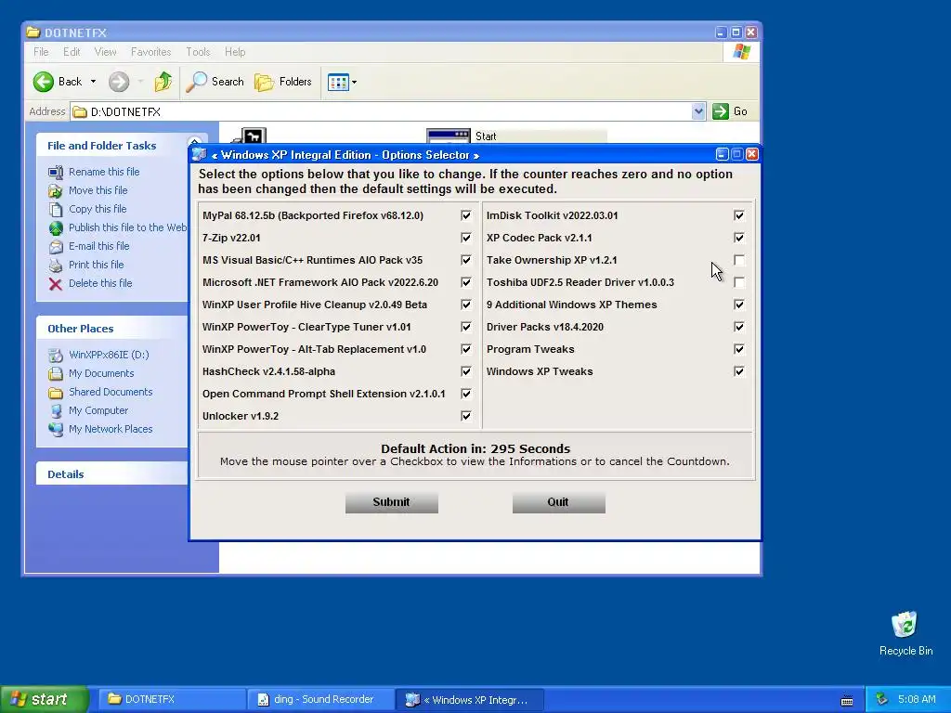
Task: Click Copy this file task icon
Action: [55, 209]
